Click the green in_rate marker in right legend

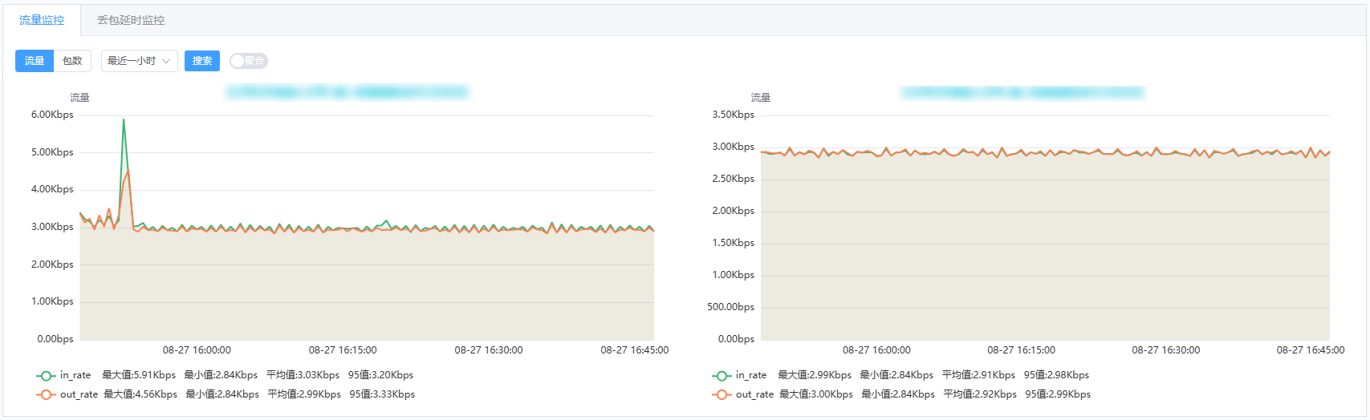point(722,375)
